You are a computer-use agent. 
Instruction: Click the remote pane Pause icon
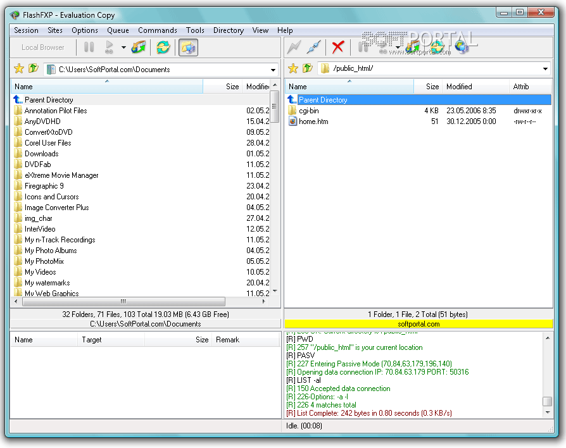(363, 47)
